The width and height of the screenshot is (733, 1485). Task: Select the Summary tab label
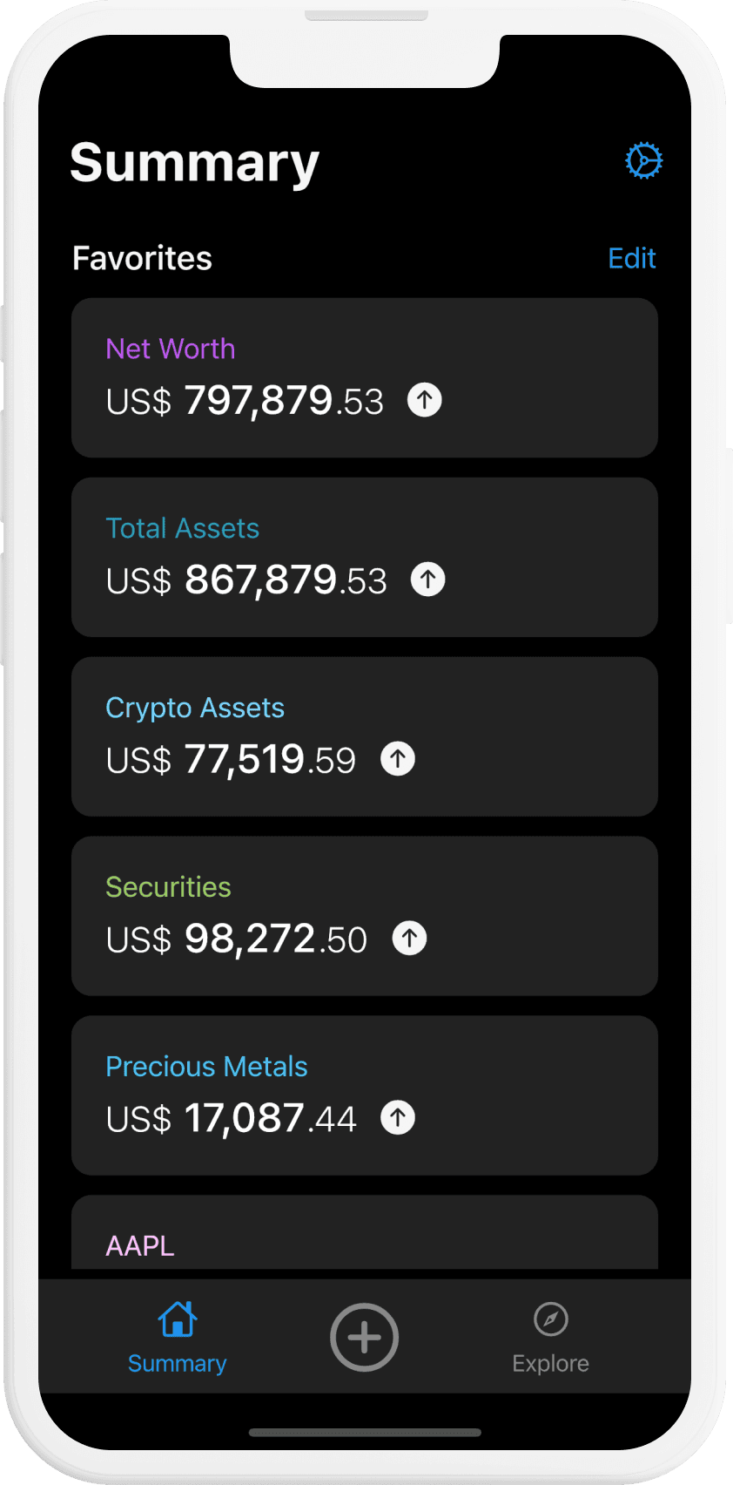click(177, 1364)
